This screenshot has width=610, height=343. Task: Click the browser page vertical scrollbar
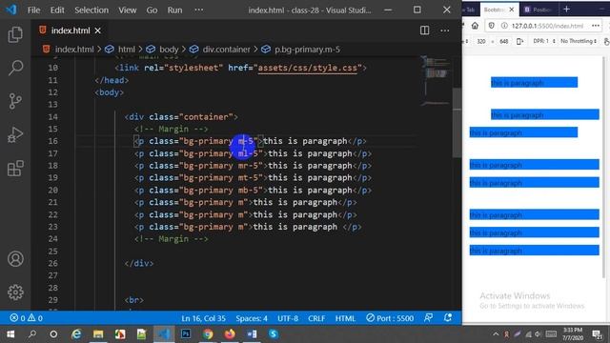(603, 168)
